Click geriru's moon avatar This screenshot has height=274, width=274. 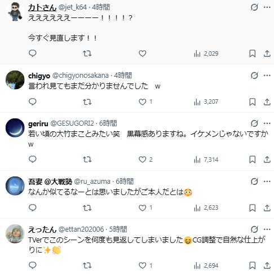(x=15, y=128)
